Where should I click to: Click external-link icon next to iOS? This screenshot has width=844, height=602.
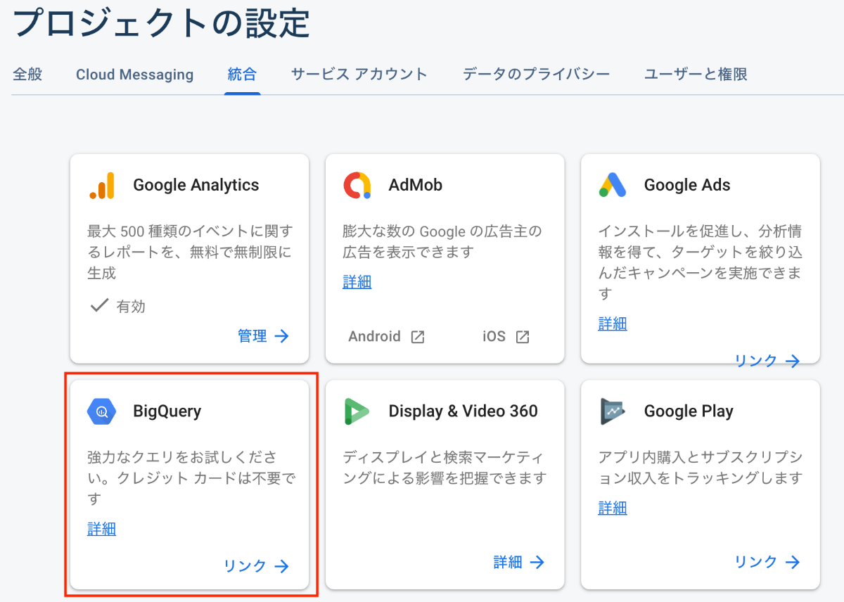pyautogui.click(x=523, y=336)
